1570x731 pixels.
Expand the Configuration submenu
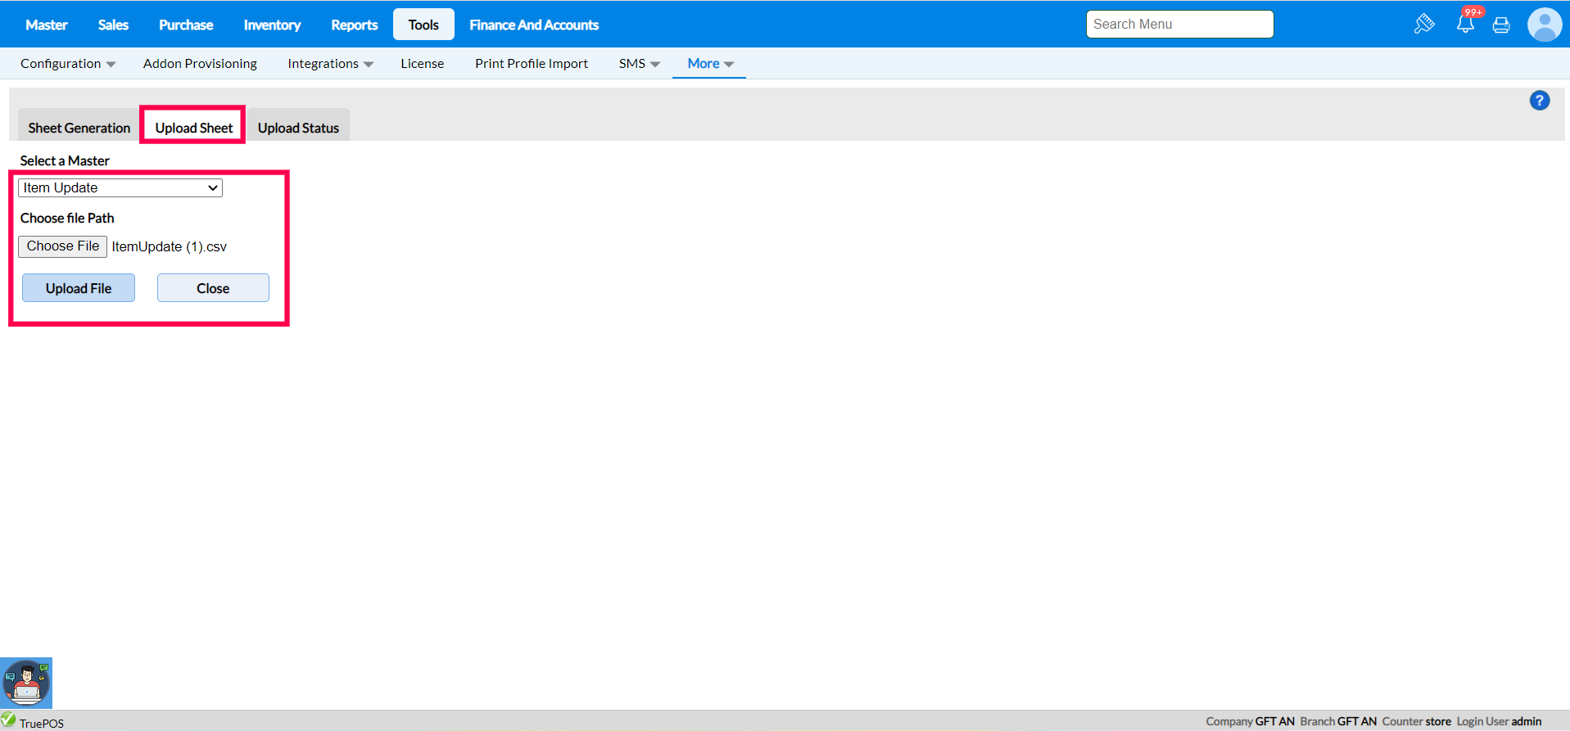click(68, 63)
